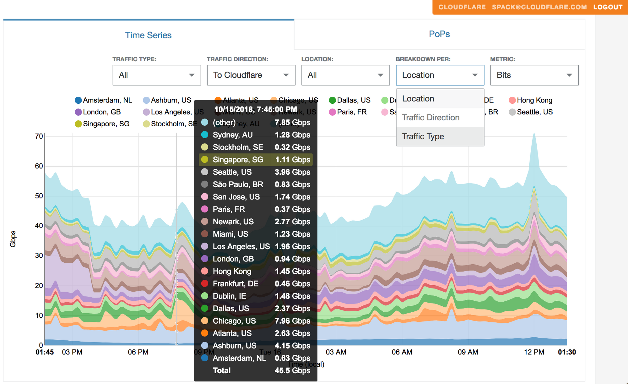Toggle Los Angeles, US legend series
628x384 pixels.
[x=173, y=112]
